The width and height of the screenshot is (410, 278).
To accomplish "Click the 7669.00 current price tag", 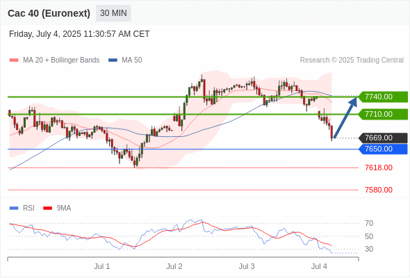I will tap(383, 138).
